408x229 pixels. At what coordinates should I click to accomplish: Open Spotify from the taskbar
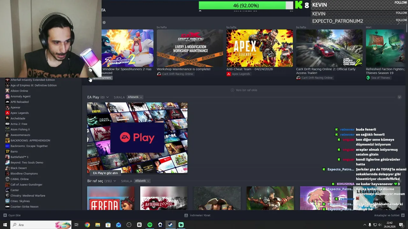pyautogui.click(x=150, y=225)
